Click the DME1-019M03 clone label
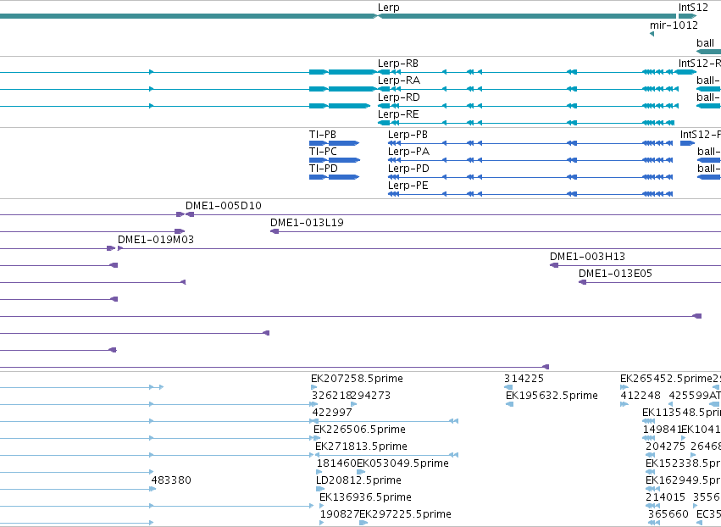 155,240
